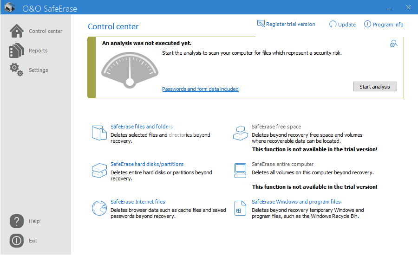Click the files and folders document icon

pyautogui.click(x=99, y=133)
